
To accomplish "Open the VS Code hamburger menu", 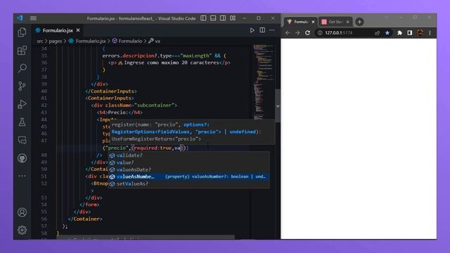I will click(33, 18).
